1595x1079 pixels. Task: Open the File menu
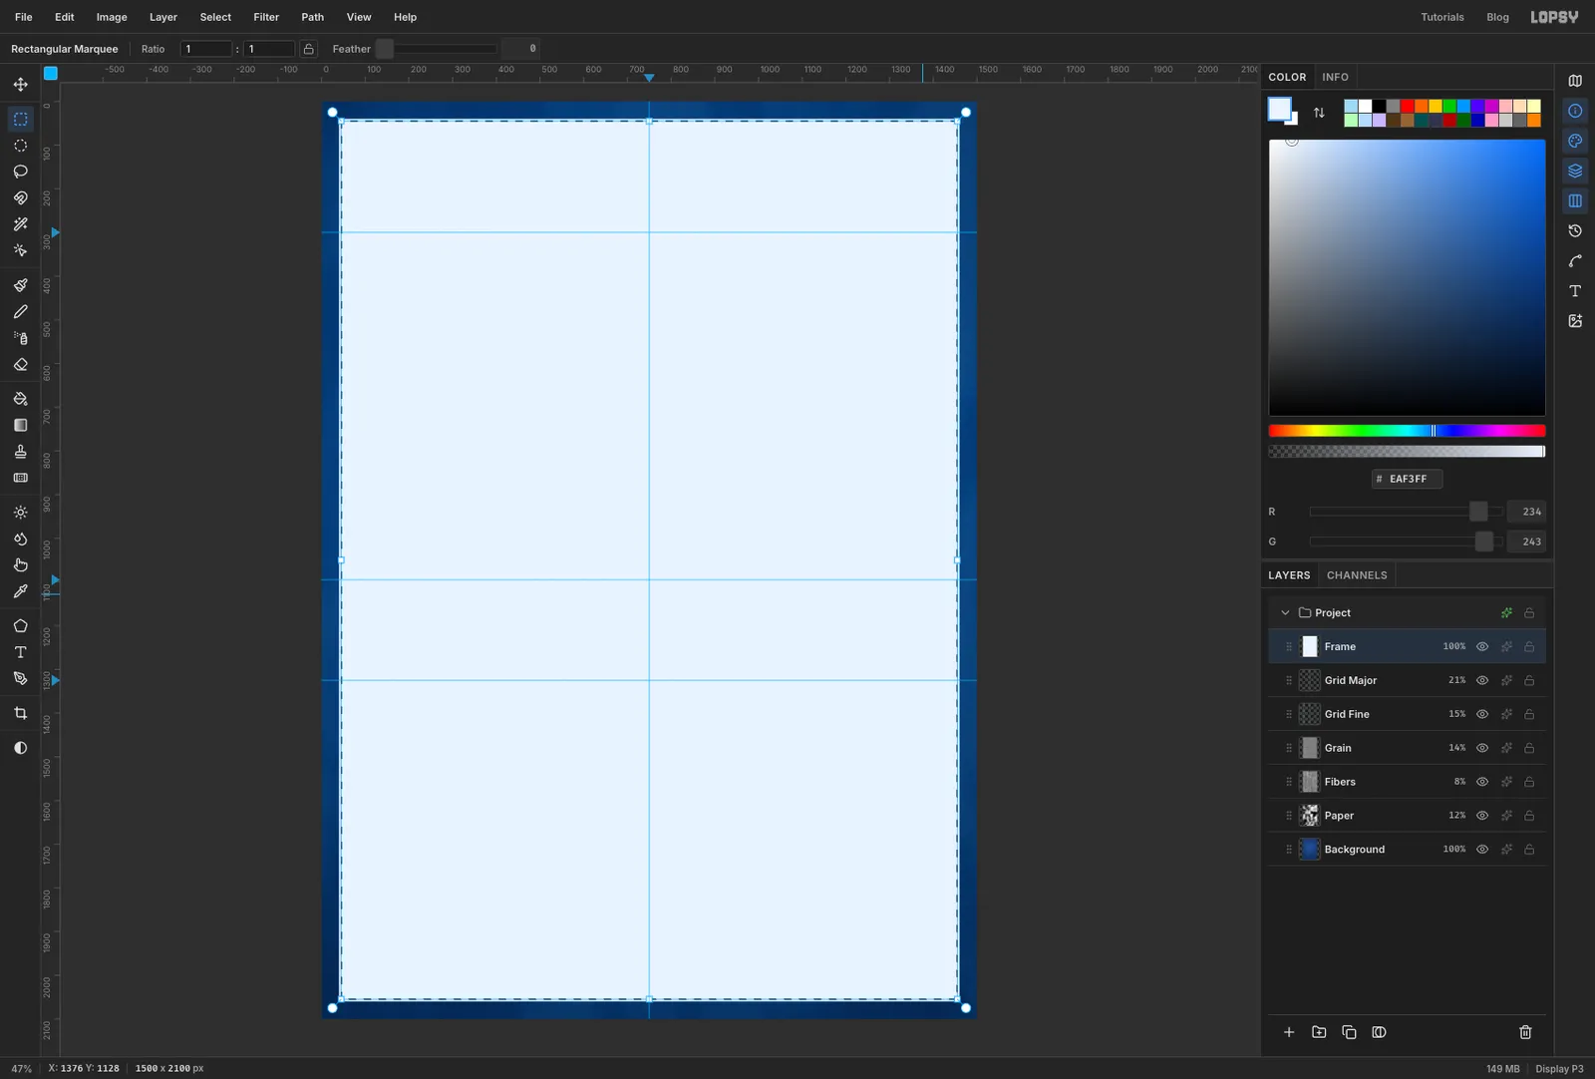pos(24,17)
